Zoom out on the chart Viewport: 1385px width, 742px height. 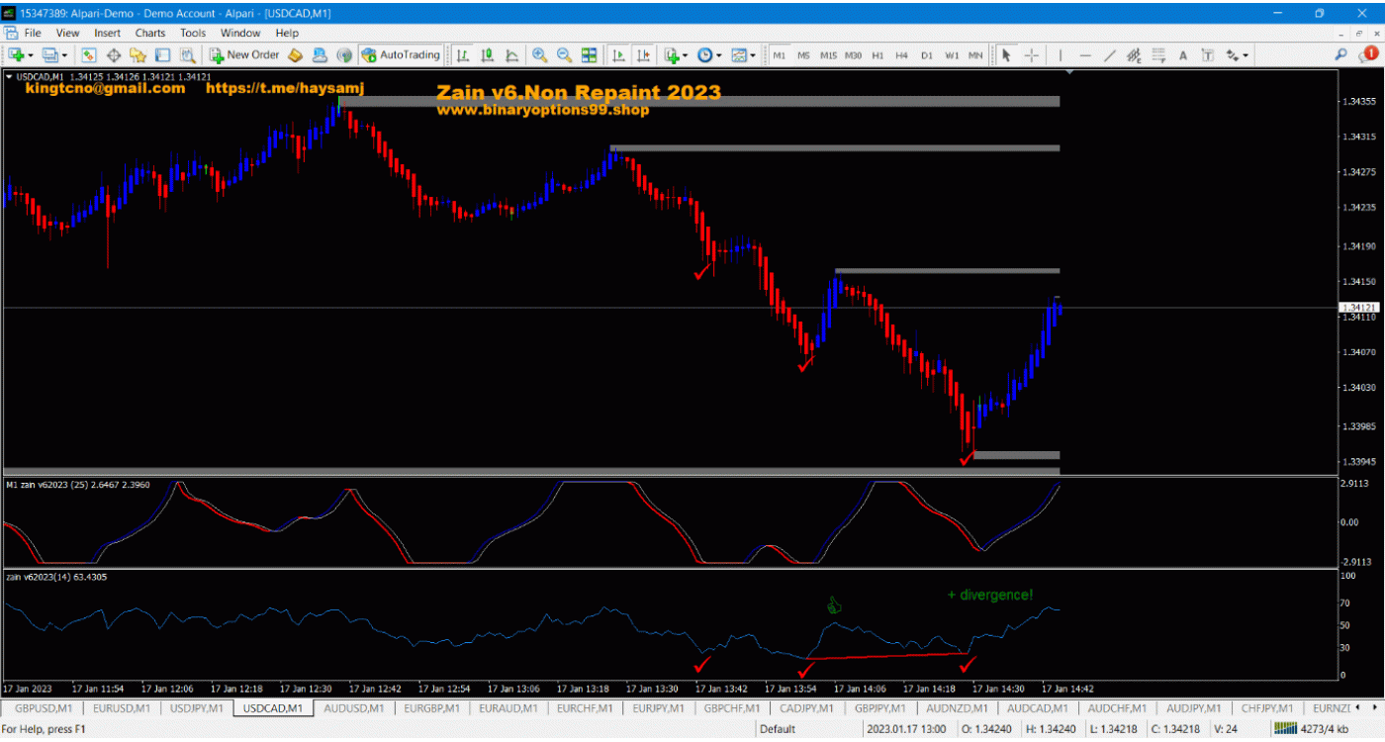(x=564, y=55)
